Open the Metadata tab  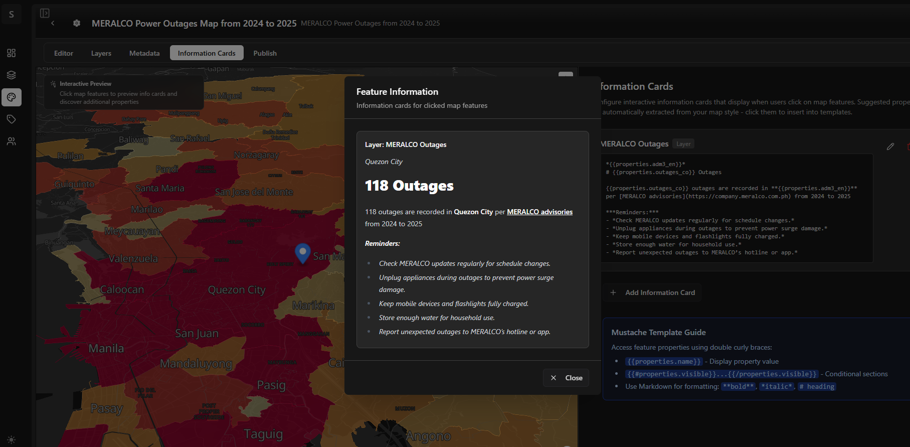pyautogui.click(x=144, y=53)
